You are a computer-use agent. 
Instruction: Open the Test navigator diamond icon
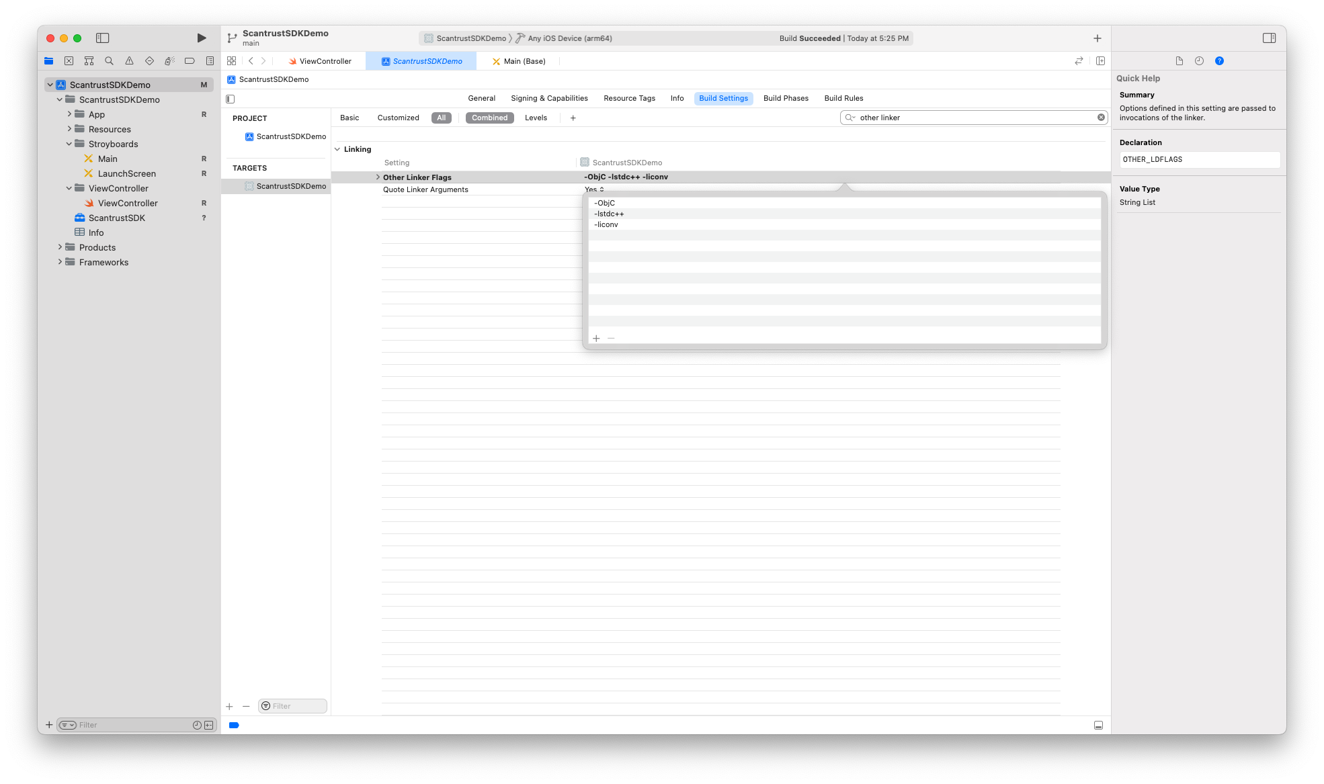[x=149, y=61]
